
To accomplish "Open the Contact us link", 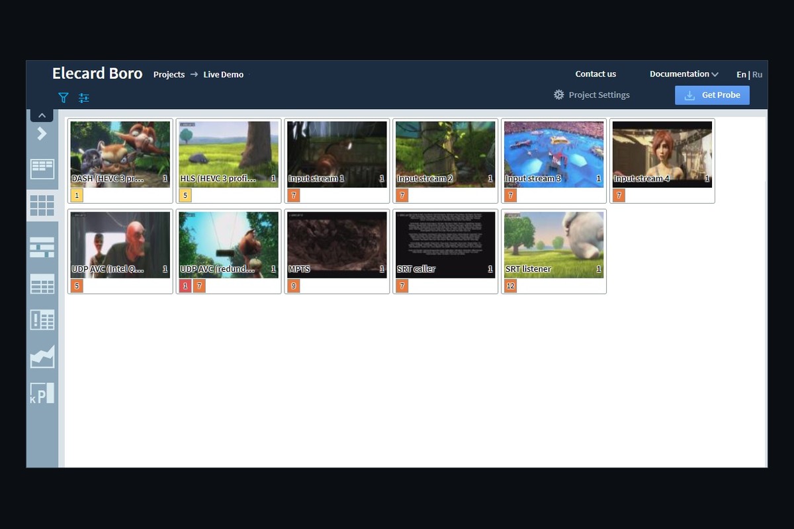I will tap(595, 74).
